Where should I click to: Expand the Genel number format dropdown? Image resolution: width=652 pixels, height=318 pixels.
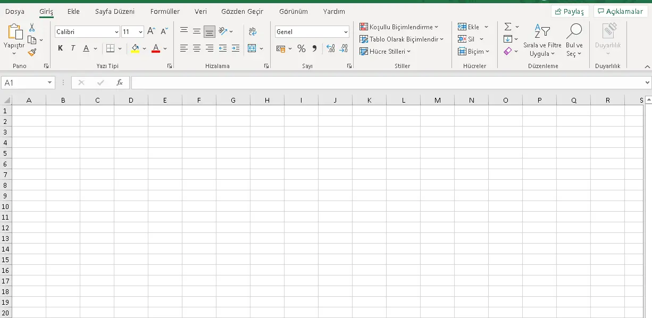tap(345, 32)
